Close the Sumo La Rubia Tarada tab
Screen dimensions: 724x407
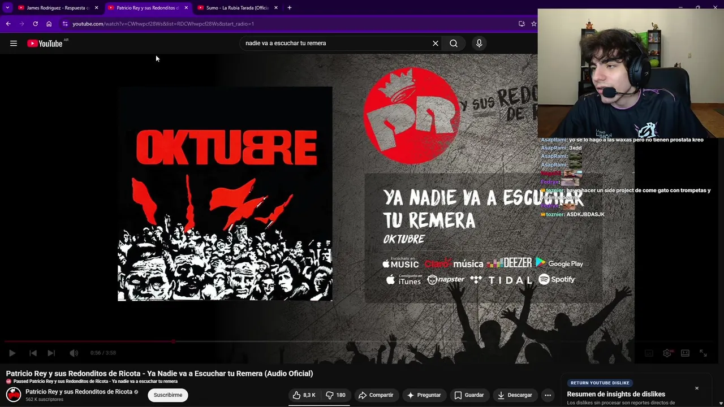pyautogui.click(x=276, y=8)
